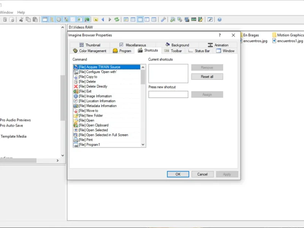Click the green Refresh arrows icon
304x228 pixels.
117,20
